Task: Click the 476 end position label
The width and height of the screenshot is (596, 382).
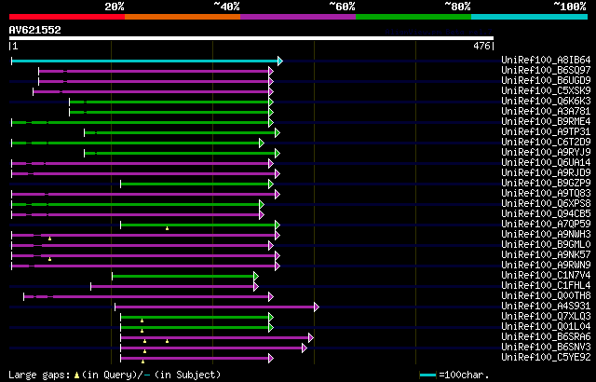Action: [x=481, y=46]
